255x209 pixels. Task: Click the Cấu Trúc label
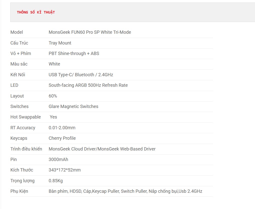tap(19, 43)
